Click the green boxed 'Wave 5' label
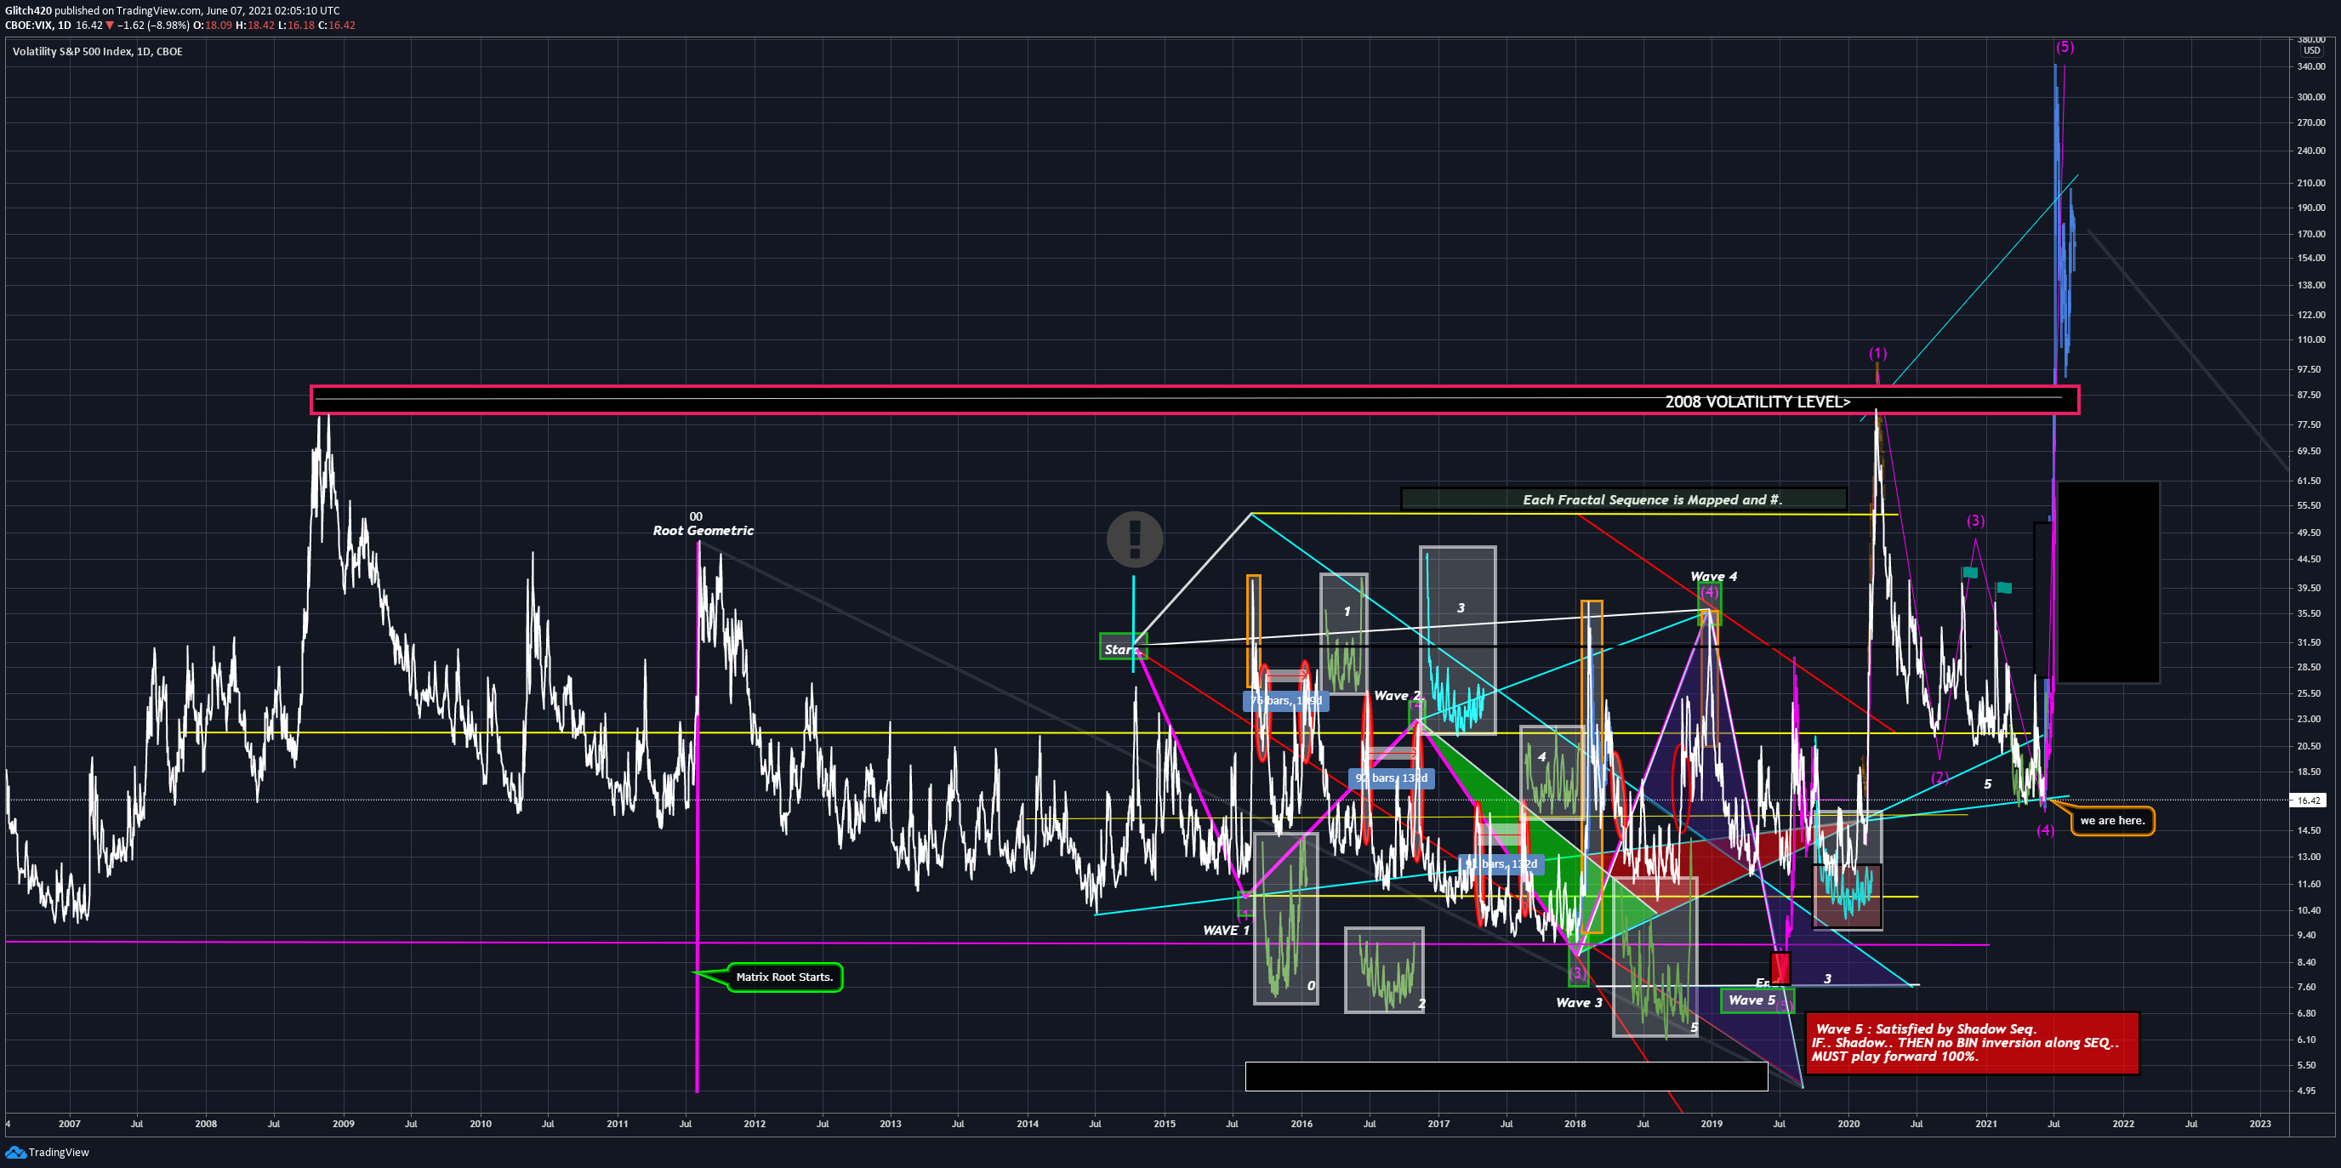This screenshot has height=1168, width=2341. point(1757,1000)
